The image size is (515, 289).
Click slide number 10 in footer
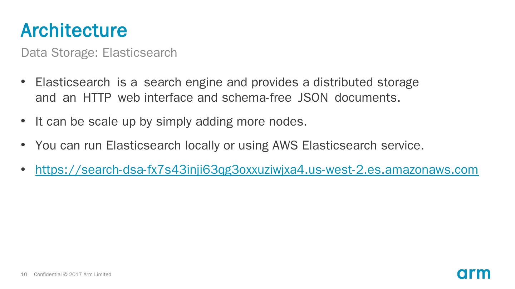click(x=24, y=274)
